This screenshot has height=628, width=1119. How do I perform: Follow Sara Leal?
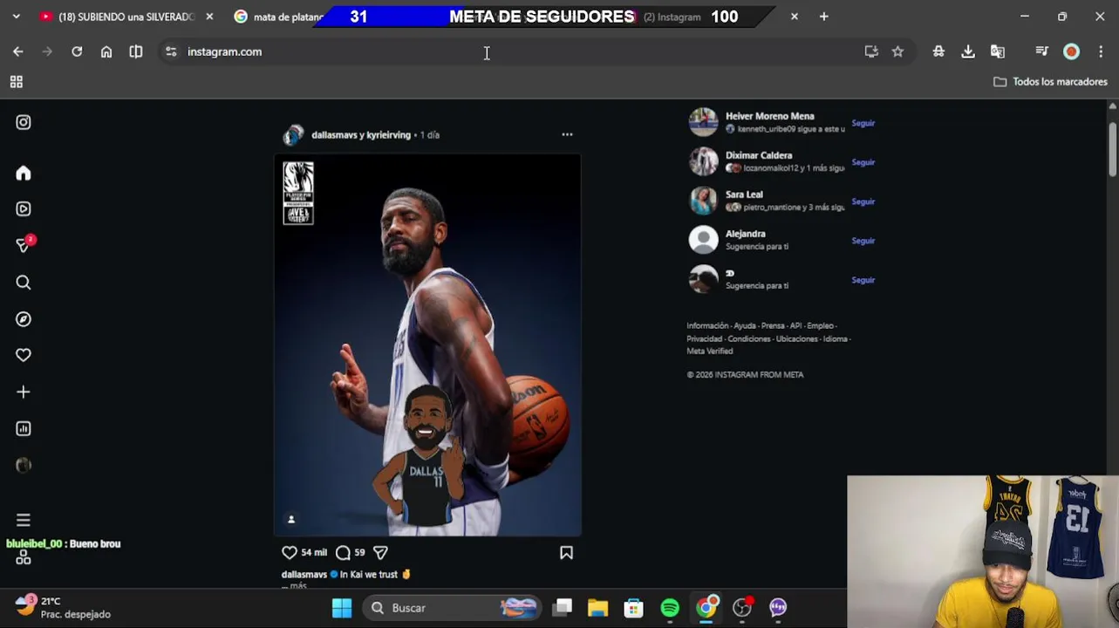[863, 201]
